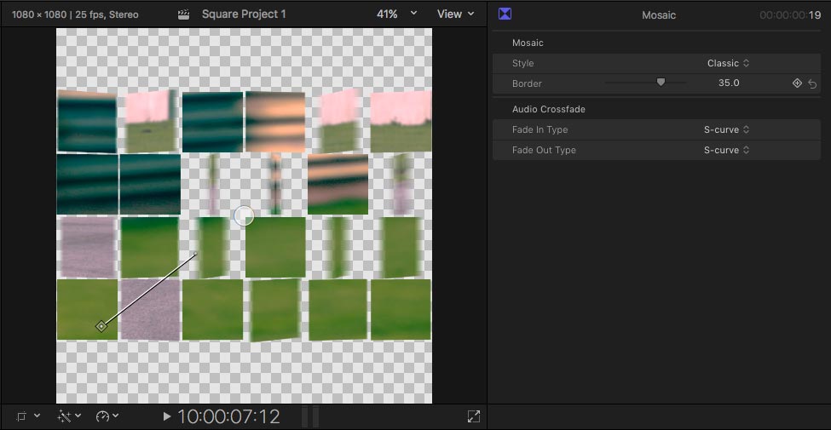The width and height of the screenshot is (831, 430).
Task: Open the Fade In Type S-curve menu
Action: [727, 129]
